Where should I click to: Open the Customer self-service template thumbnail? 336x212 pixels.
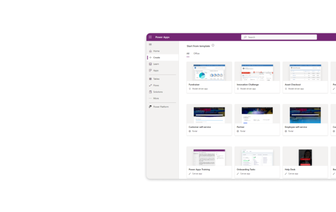(x=209, y=115)
